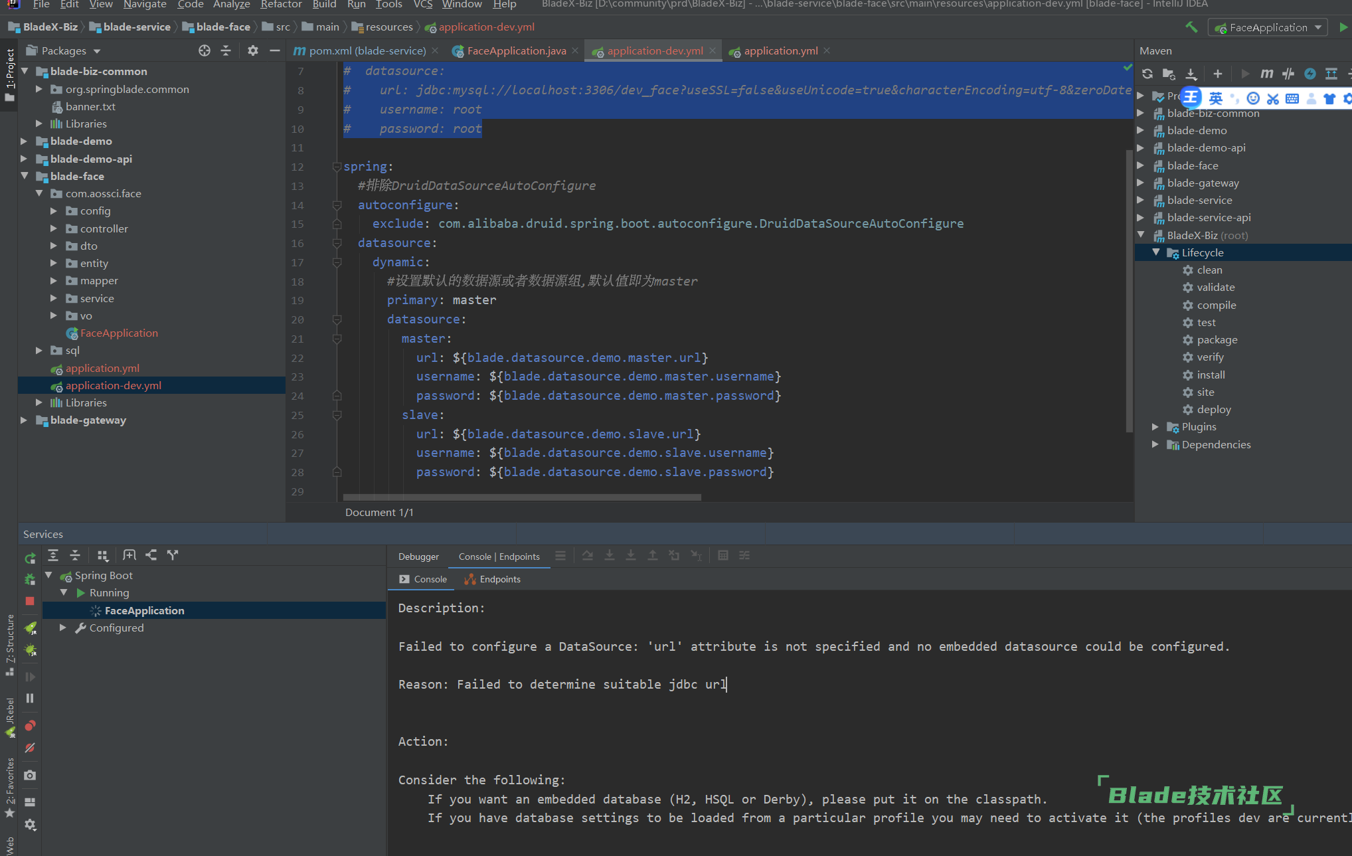Open the Favorites tool window button
Viewport: 1352px width, 856px height.
point(9,788)
